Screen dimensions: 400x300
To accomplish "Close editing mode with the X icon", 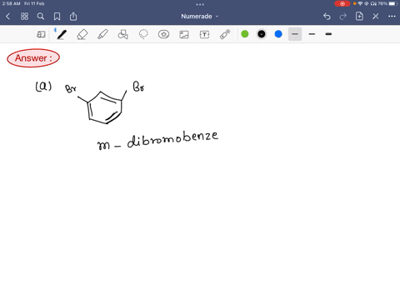I will click(376, 17).
